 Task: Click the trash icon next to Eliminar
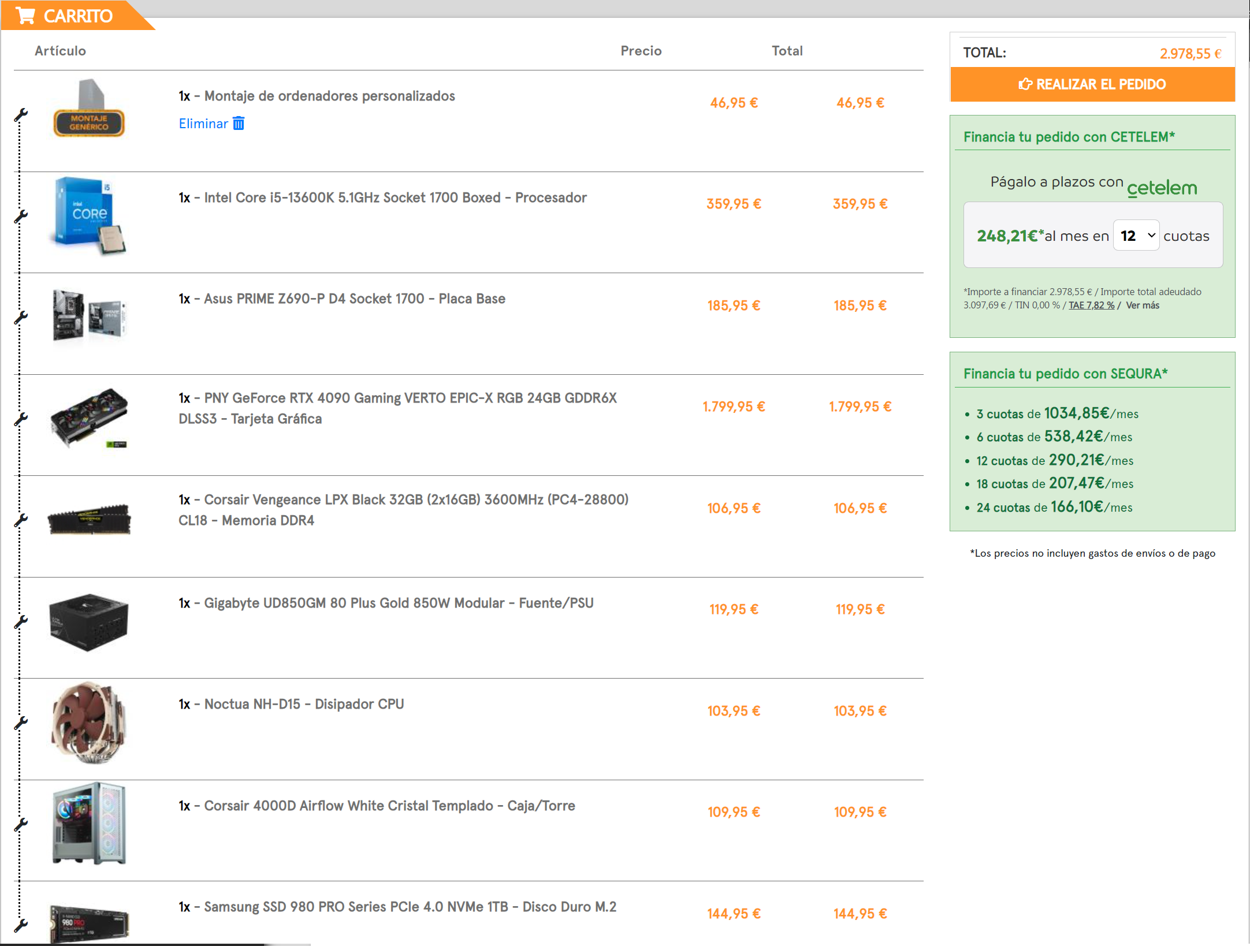(239, 123)
